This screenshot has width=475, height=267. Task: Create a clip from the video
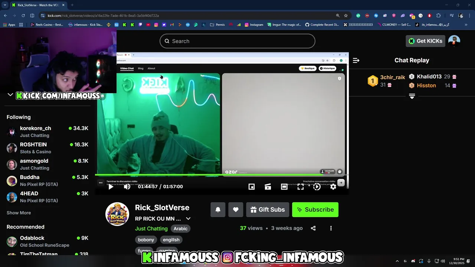point(268,187)
